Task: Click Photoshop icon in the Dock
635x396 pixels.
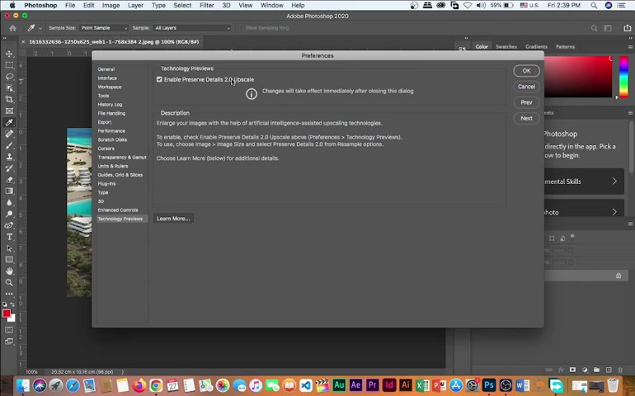Action: coord(489,385)
